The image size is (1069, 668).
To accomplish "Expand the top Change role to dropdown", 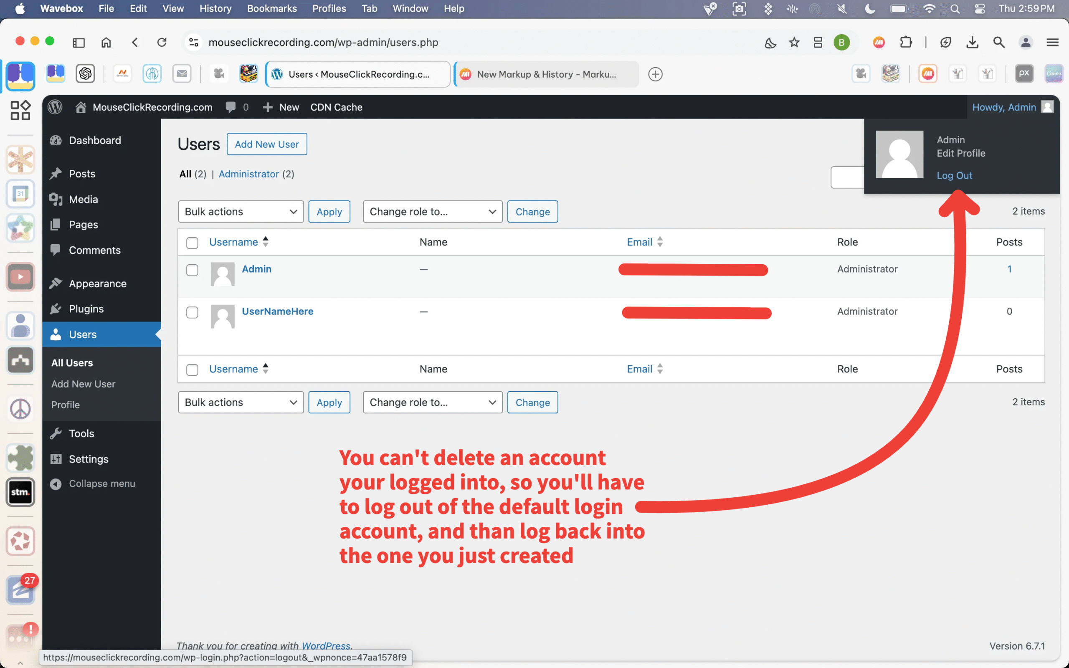I will tap(432, 212).
